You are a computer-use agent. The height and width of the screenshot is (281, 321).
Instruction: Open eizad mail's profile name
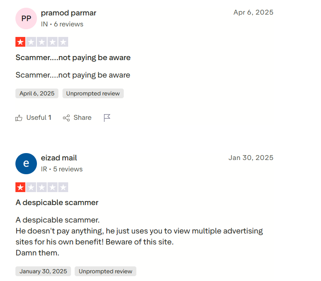[59, 158]
